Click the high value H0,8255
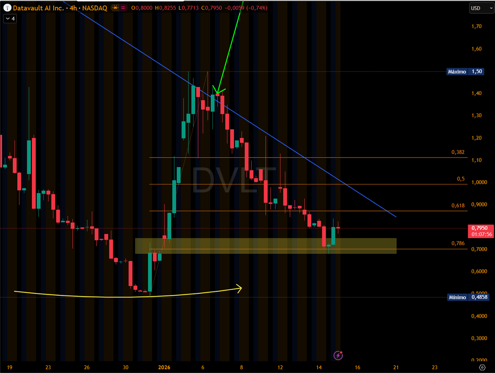This screenshot has width=495, height=373. coord(166,8)
